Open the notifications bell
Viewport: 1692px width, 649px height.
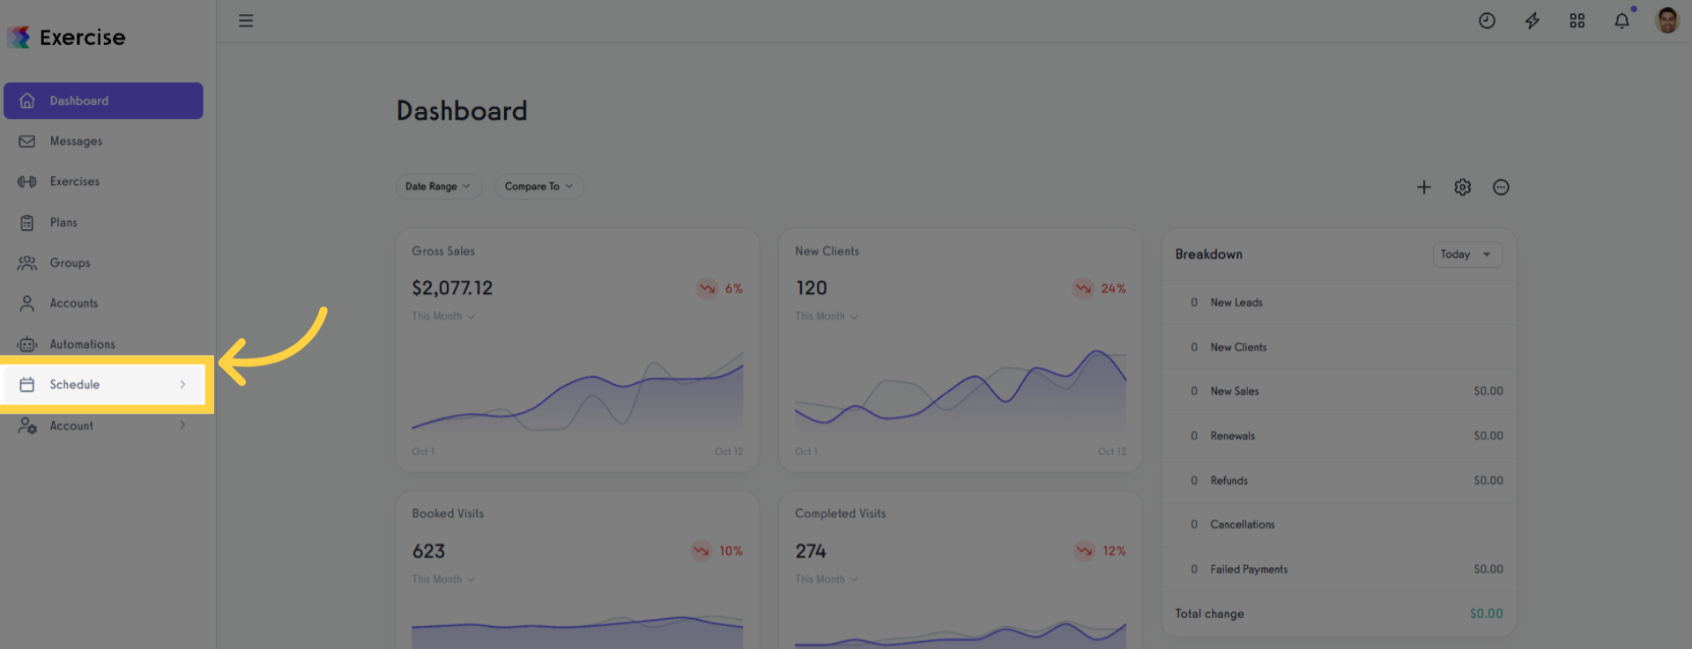(1621, 20)
